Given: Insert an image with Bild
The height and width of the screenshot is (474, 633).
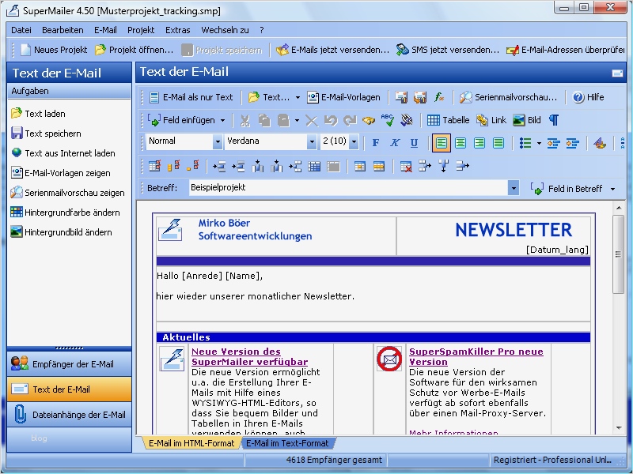Looking at the screenshot, I should coord(527,120).
